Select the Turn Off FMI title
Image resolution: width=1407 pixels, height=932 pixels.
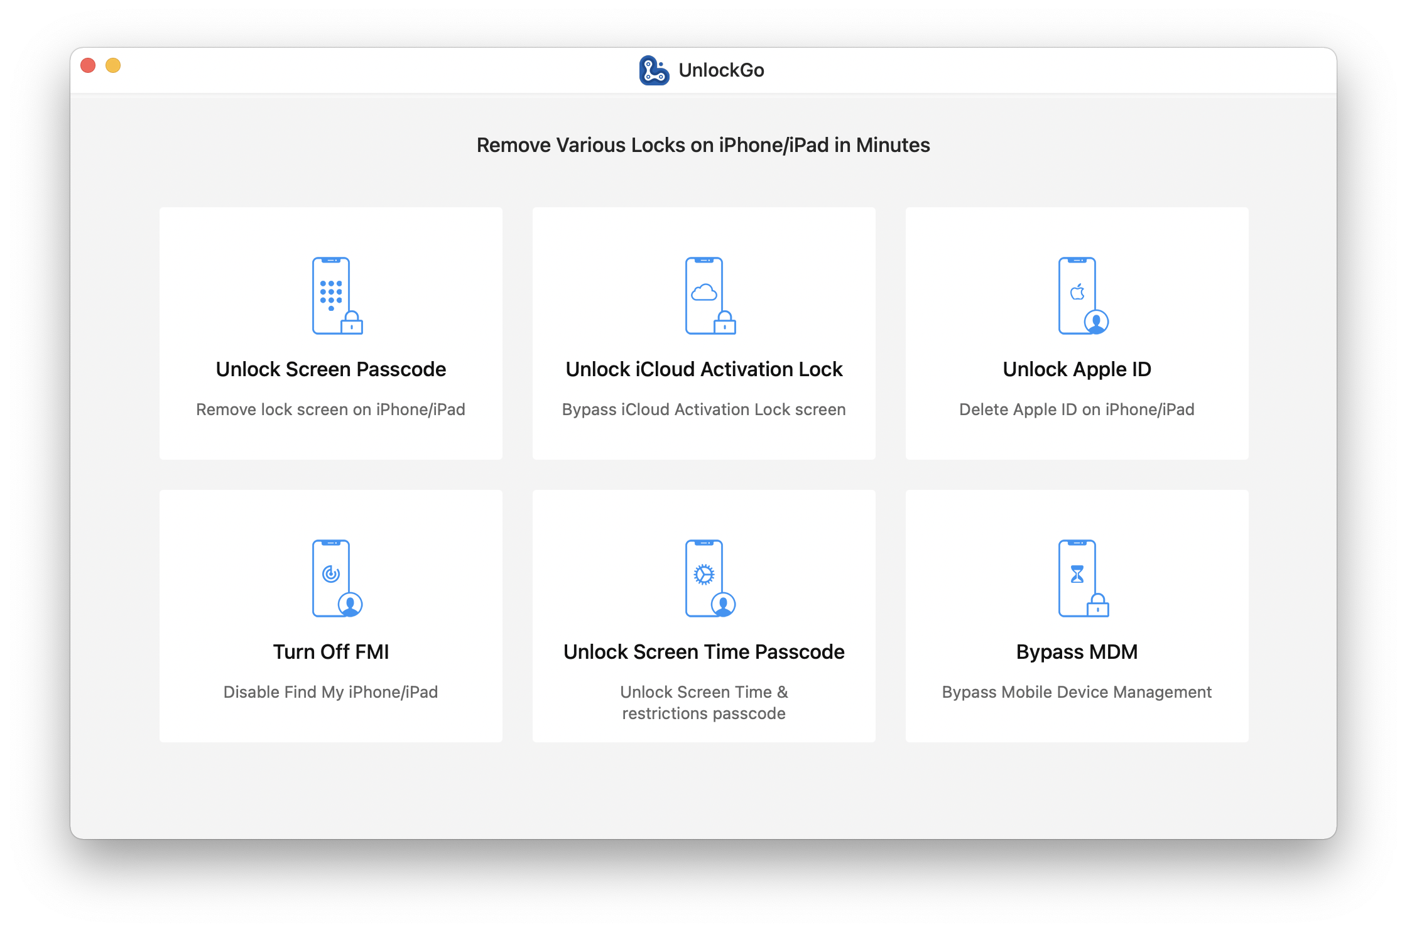coord(331,652)
